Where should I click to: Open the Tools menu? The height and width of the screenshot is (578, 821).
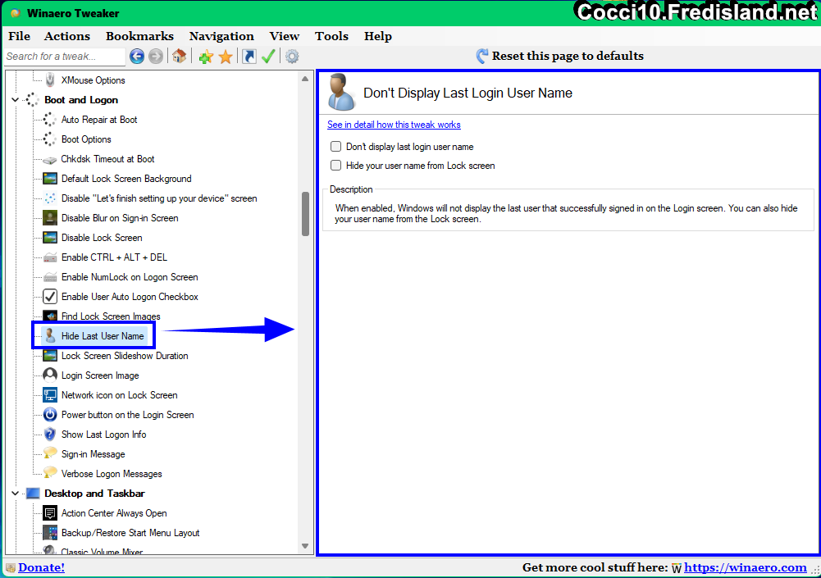(x=331, y=36)
